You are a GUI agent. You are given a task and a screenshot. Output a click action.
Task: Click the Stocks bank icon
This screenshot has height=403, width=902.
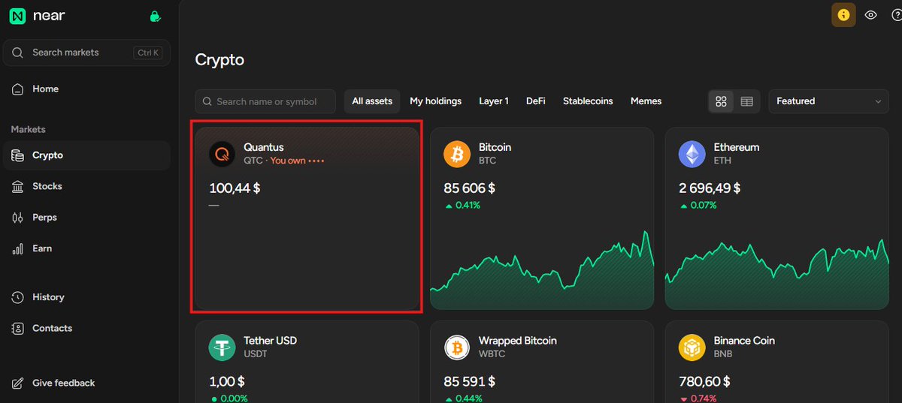tap(18, 186)
